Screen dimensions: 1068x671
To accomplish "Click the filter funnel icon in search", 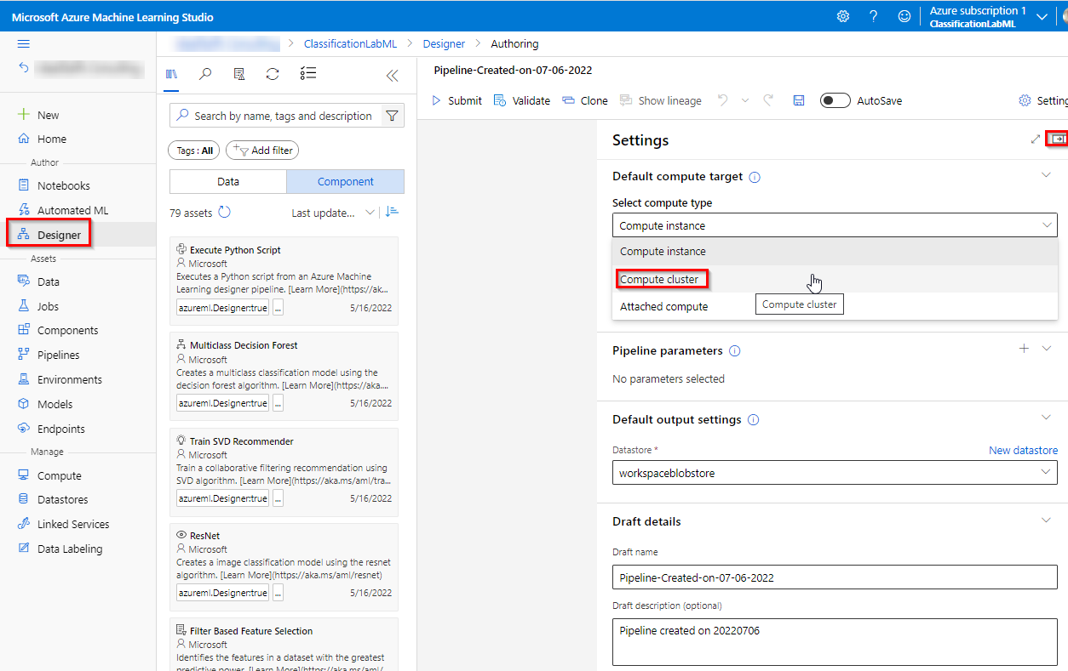I will point(392,116).
